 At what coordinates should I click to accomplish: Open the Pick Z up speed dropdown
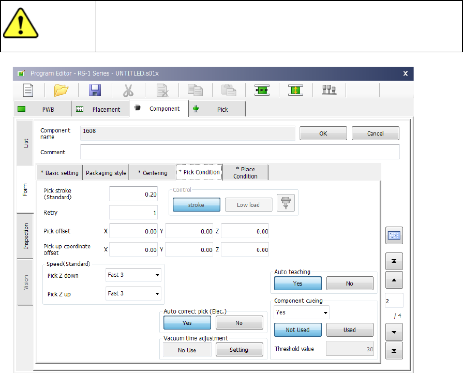click(x=133, y=293)
